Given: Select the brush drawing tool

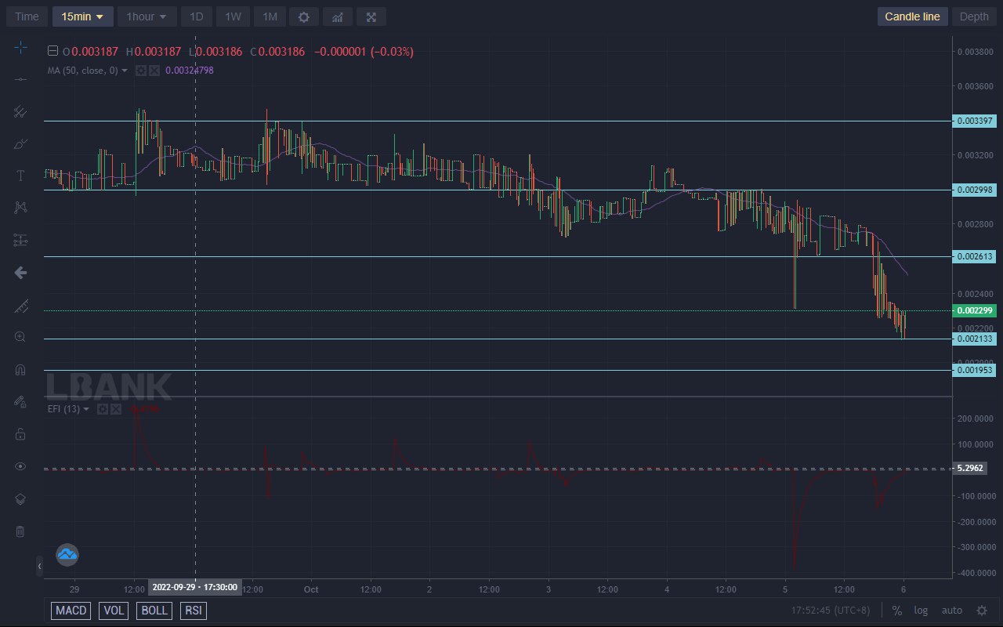Looking at the screenshot, I should [x=20, y=143].
